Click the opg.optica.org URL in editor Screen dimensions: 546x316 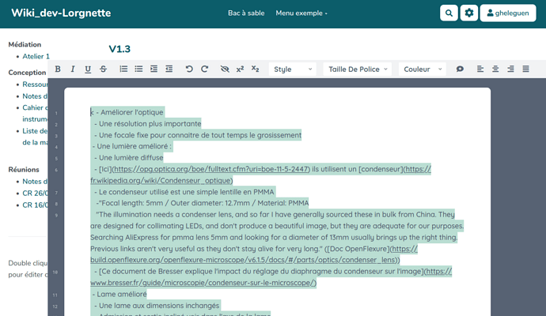coord(211,169)
